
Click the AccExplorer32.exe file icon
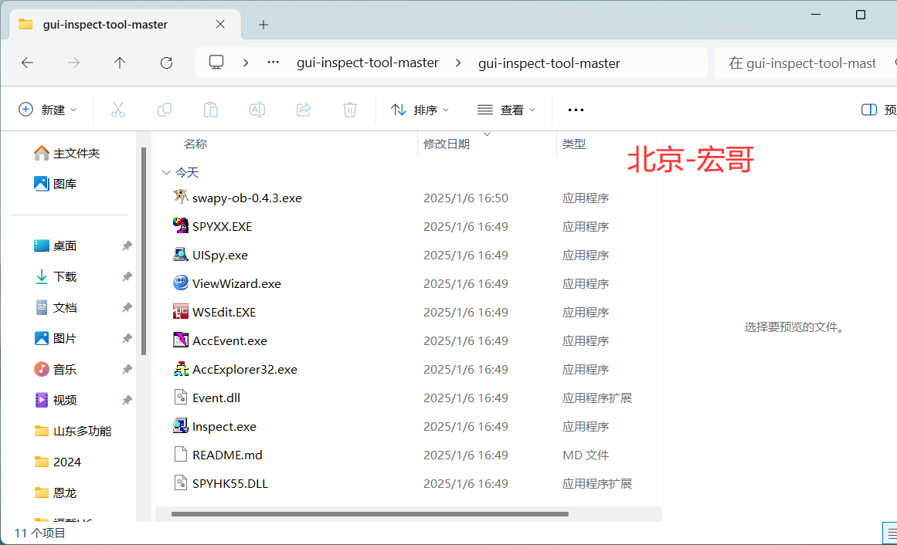coord(181,368)
